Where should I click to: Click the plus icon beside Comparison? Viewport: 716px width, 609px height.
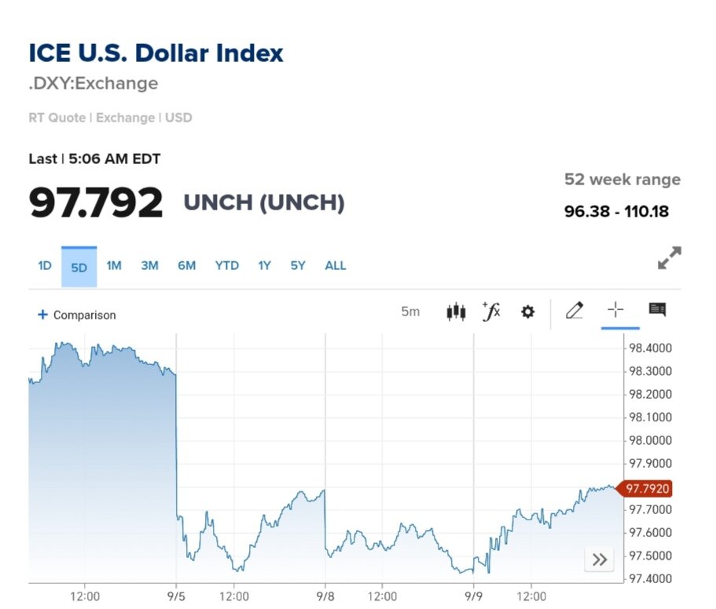(x=42, y=315)
